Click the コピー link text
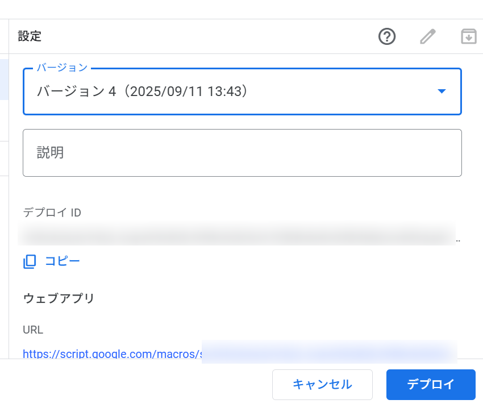This screenshot has height=408, width=483. tap(63, 261)
